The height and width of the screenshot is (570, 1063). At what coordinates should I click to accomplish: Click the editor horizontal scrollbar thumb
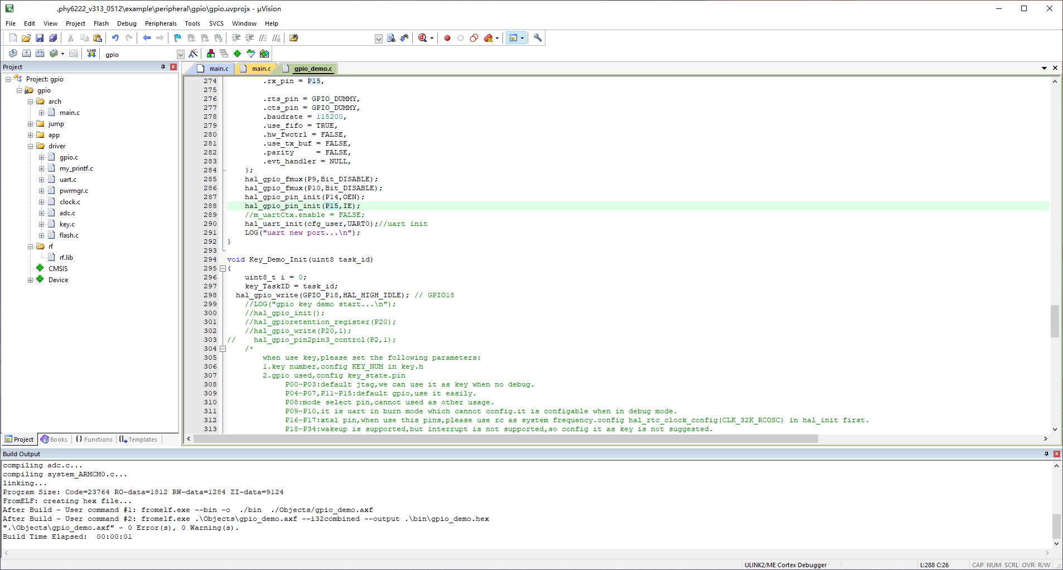click(x=506, y=439)
